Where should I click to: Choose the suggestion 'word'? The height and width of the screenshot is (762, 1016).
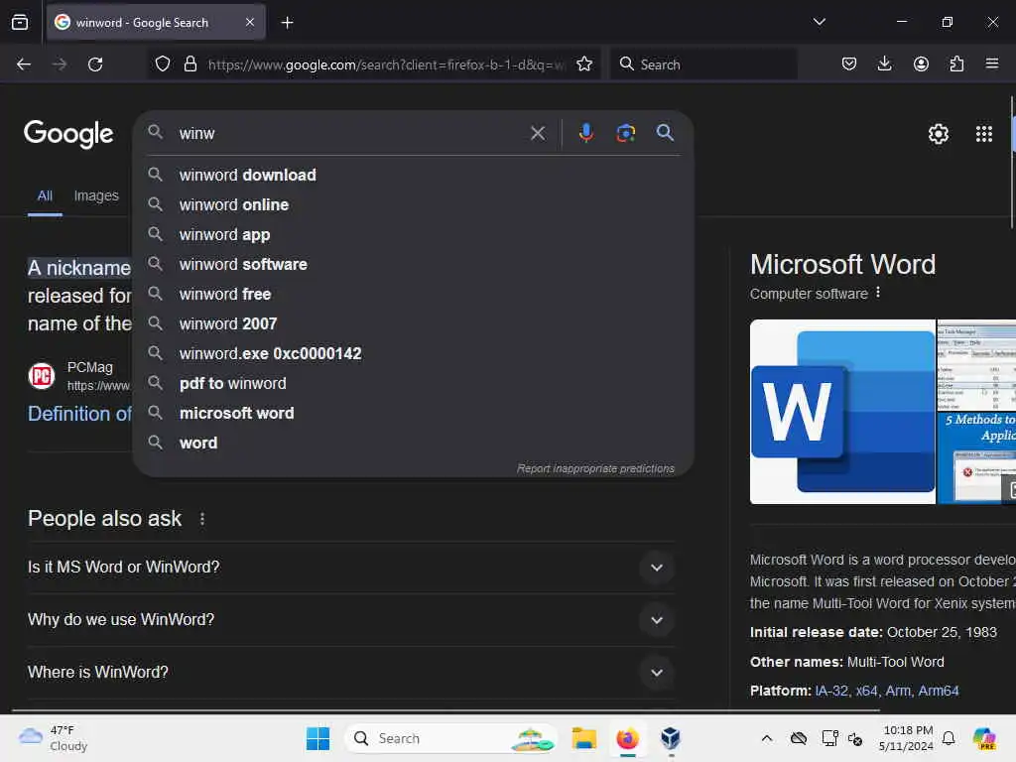click(414, 444)
